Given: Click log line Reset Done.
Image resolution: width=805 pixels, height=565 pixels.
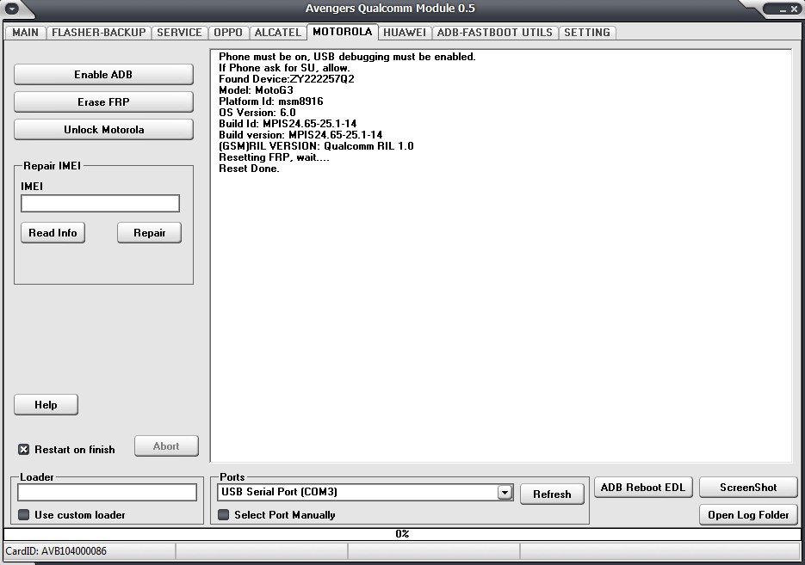Looking at the screenshot, I should point(249,169).
